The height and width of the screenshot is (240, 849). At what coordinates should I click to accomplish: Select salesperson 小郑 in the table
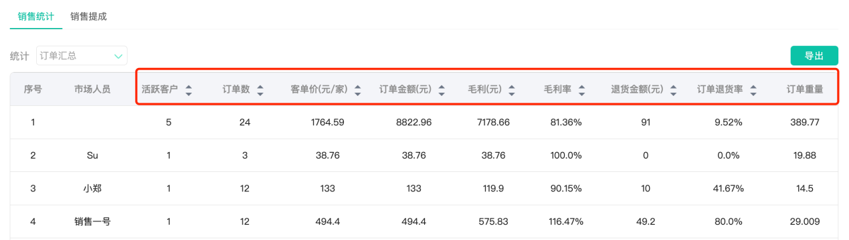(x=92, y=189)
